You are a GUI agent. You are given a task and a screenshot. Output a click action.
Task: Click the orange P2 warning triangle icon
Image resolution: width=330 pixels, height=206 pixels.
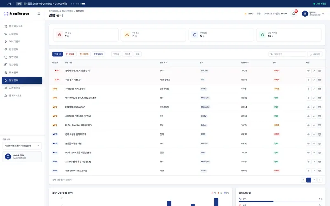127,35
